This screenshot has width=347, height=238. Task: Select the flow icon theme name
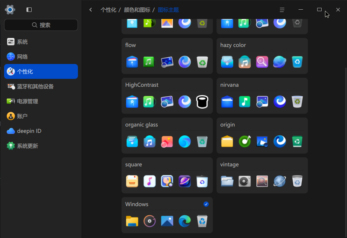[x=130, y=45]
